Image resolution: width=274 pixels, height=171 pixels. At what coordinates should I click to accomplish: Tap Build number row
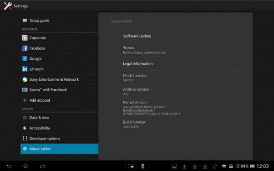point(175,124)
